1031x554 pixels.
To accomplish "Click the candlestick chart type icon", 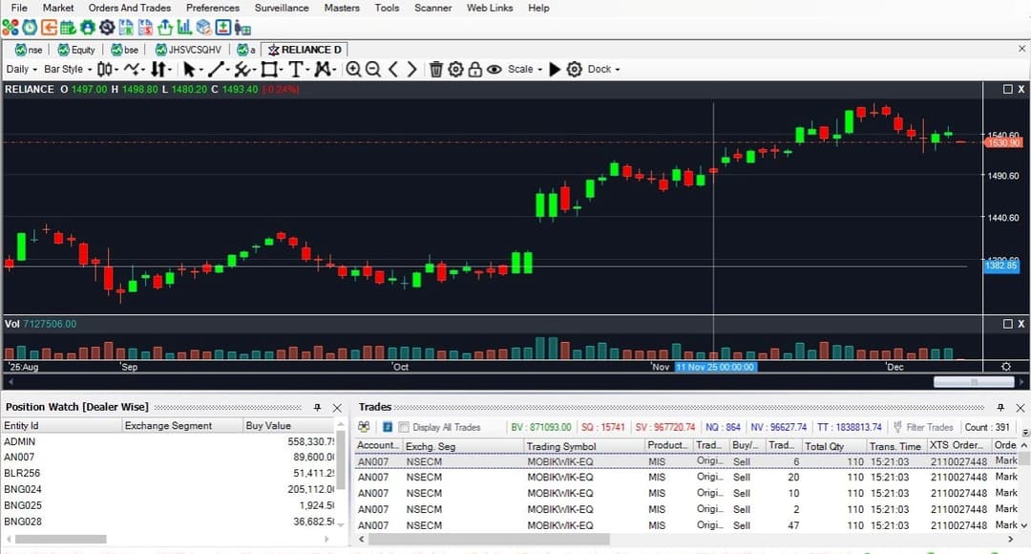I will pyautogui.click(x=105, y=69).
